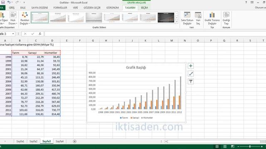Open the EKLE ribbon tab

(x=23, y=8)
